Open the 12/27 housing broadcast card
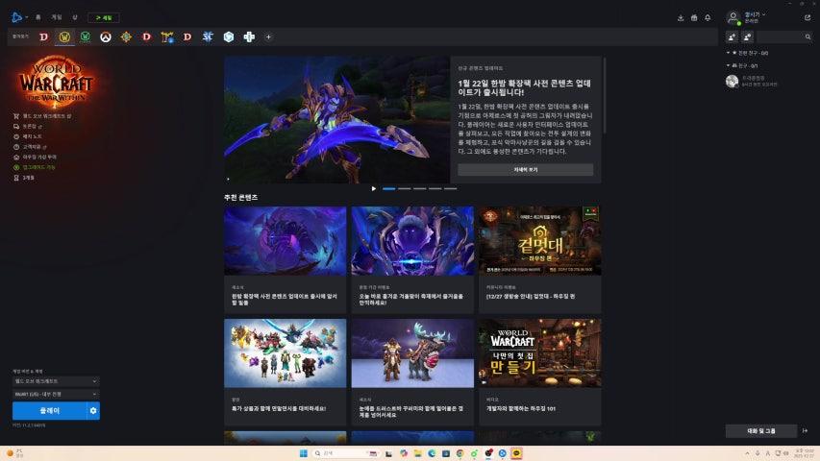 [x=539, y=259]
